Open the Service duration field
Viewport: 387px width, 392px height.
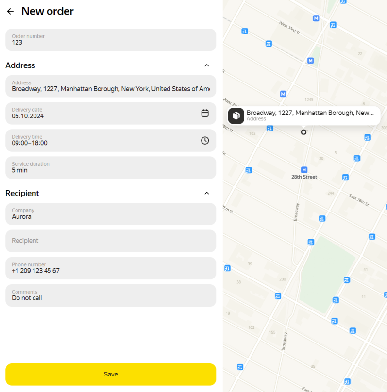pyautogui.click(x=111, y=167)
